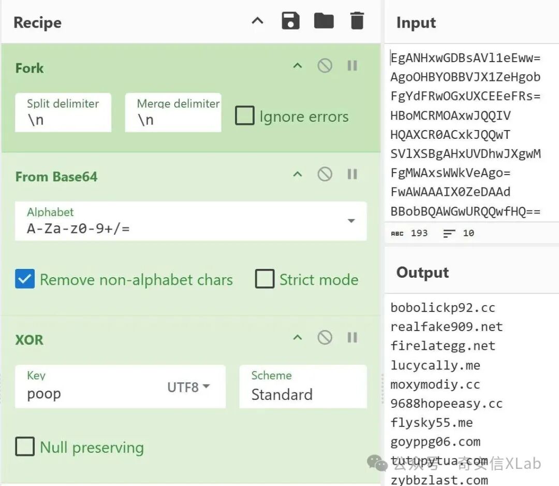Collapse the Fork operation
Viewport: 559px width, 486px height.
(297, 65)
